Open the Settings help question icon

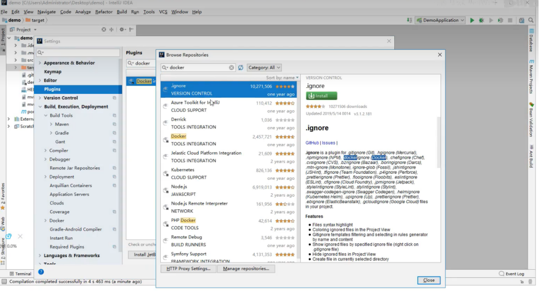[41, 272]
